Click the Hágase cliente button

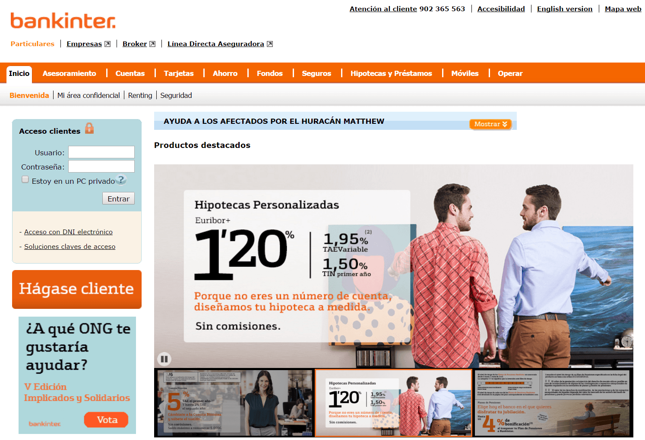[77, 289]
